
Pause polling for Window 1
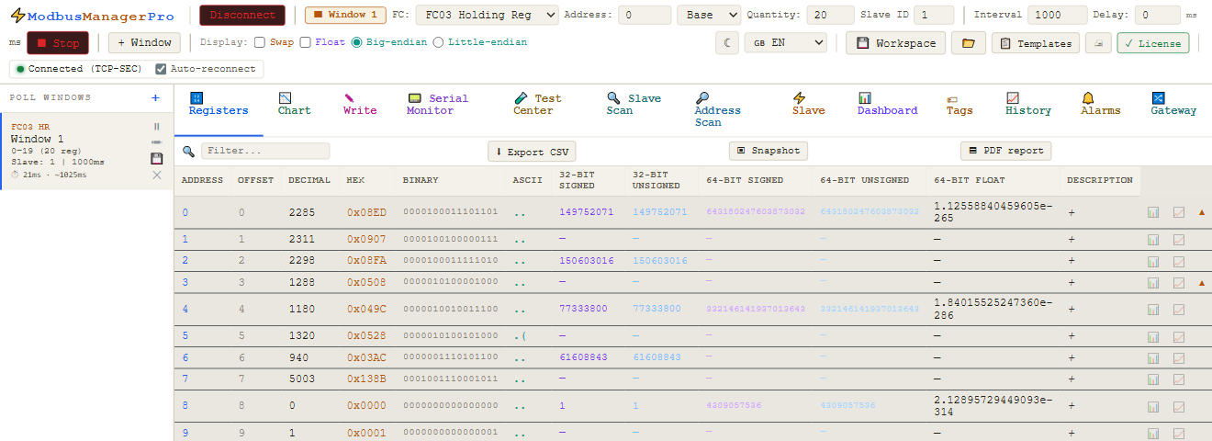156,126
